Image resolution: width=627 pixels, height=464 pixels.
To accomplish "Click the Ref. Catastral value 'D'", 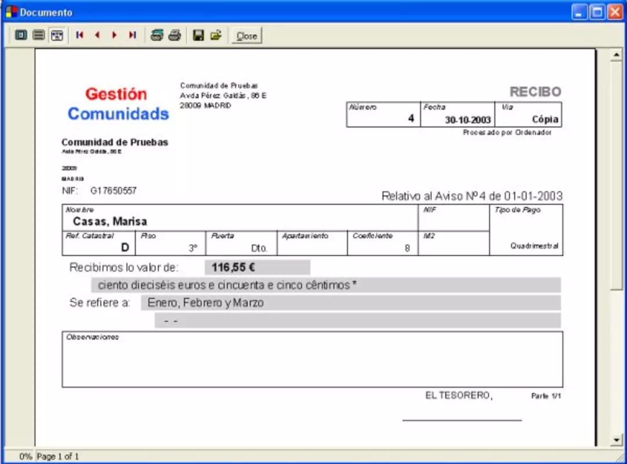I will tap(125, 248).
